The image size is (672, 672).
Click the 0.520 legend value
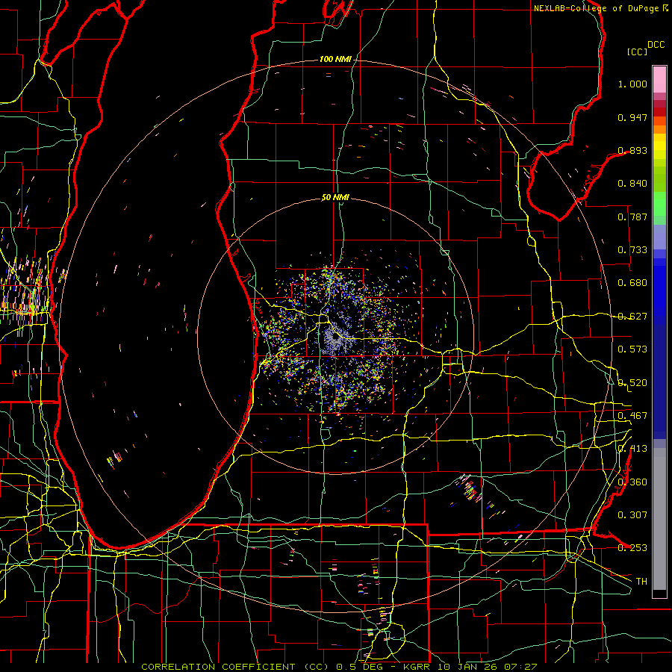[632, 383]
